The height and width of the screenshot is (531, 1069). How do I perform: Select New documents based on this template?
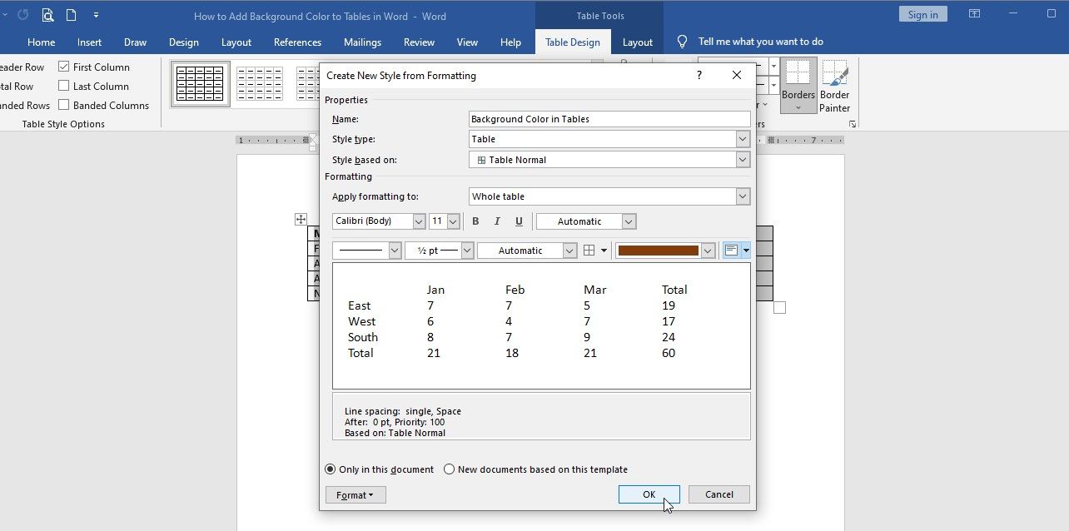point(450,469)
